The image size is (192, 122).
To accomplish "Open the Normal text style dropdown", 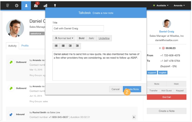I will [64, 38].
